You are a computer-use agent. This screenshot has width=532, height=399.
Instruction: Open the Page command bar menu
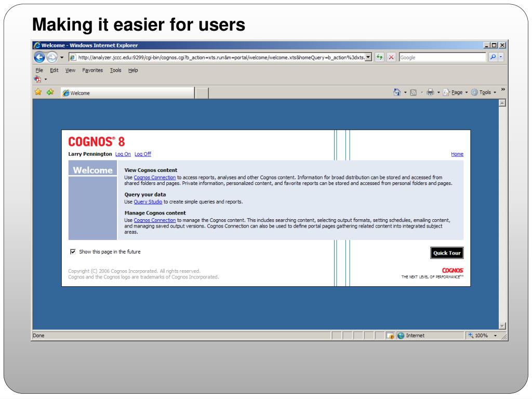tap(455, 92)
